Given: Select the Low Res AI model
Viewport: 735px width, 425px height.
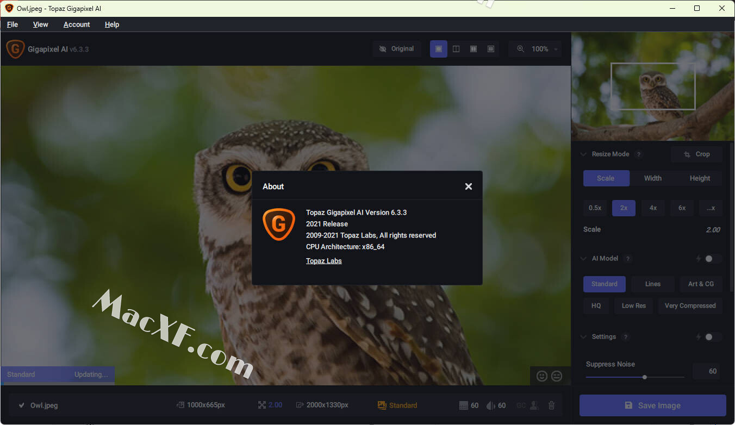Looking at the screenshot, I should point(634,306).
